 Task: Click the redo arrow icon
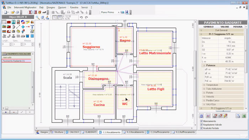[x=86, y=17]
